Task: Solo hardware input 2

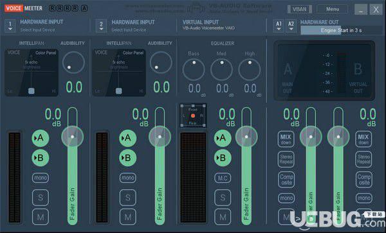Action: (x=128, y=198)
